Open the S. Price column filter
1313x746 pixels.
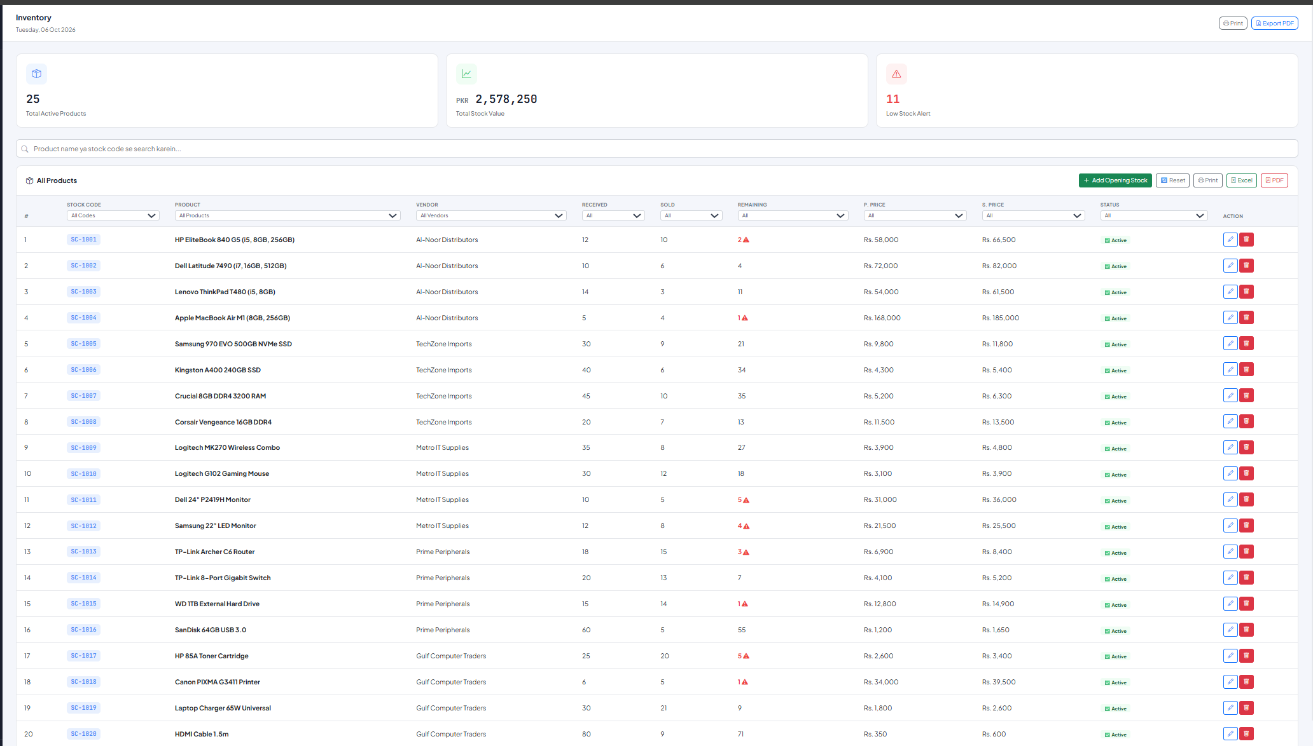(x=1034, y=215)
